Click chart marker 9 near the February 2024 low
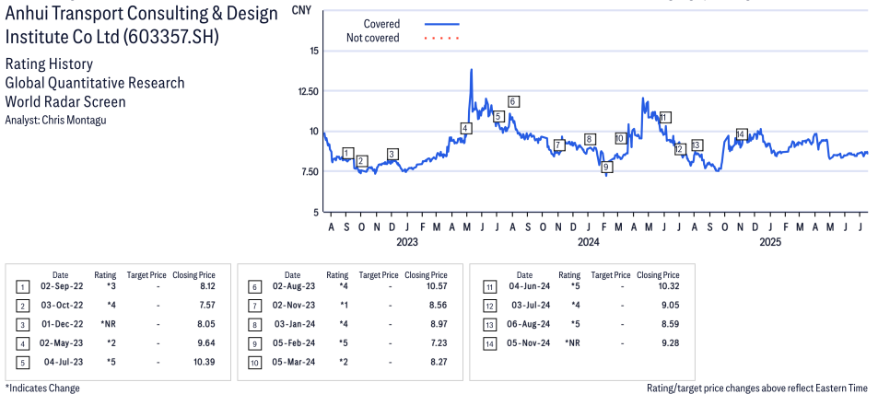This screenshot has height=394, width=878. 606,167
